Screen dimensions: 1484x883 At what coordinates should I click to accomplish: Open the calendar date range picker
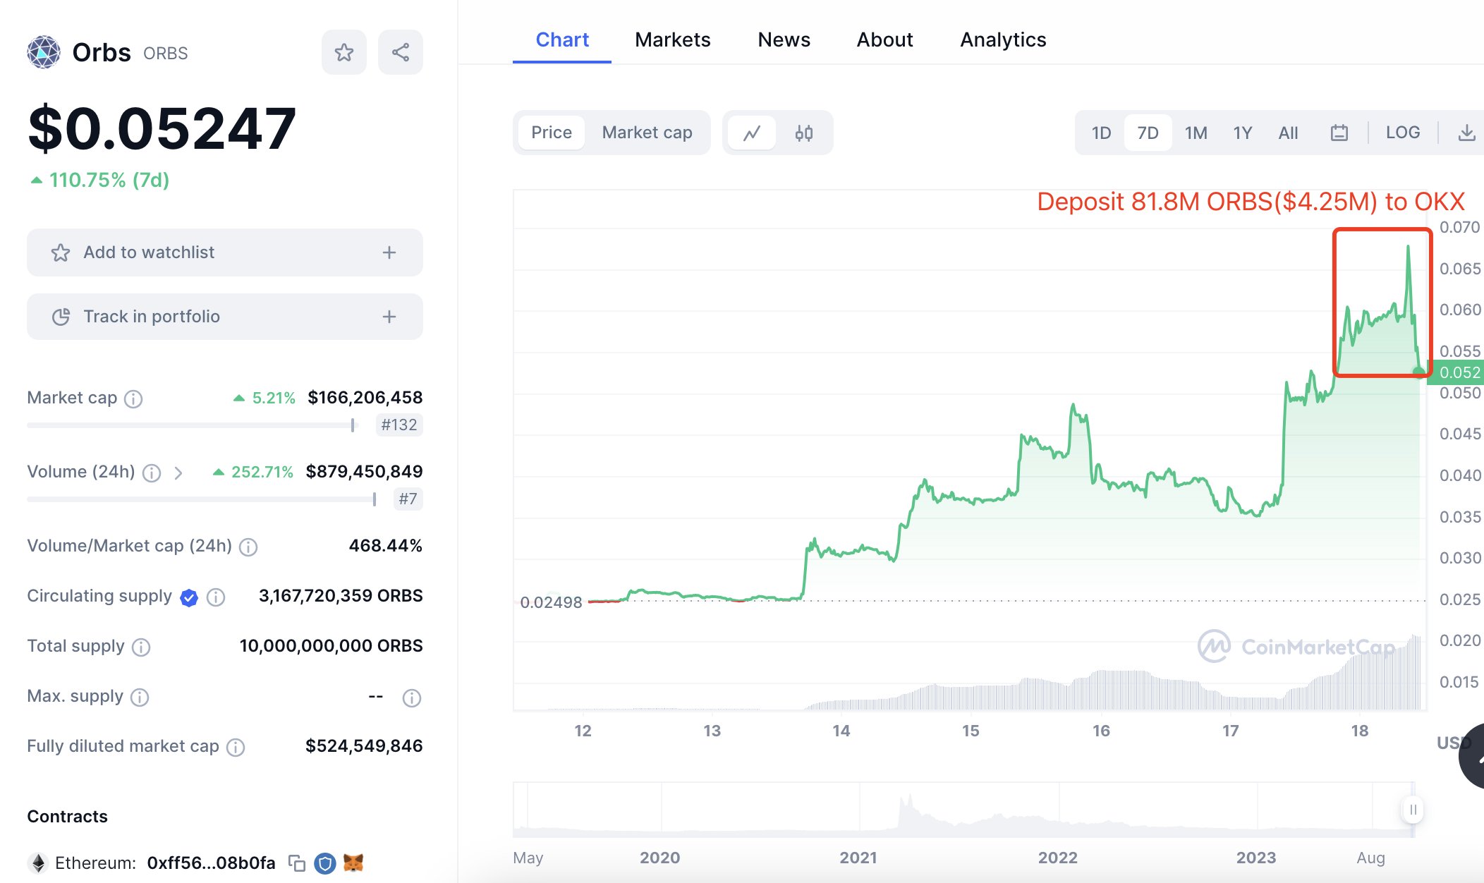click(1339, 133)
